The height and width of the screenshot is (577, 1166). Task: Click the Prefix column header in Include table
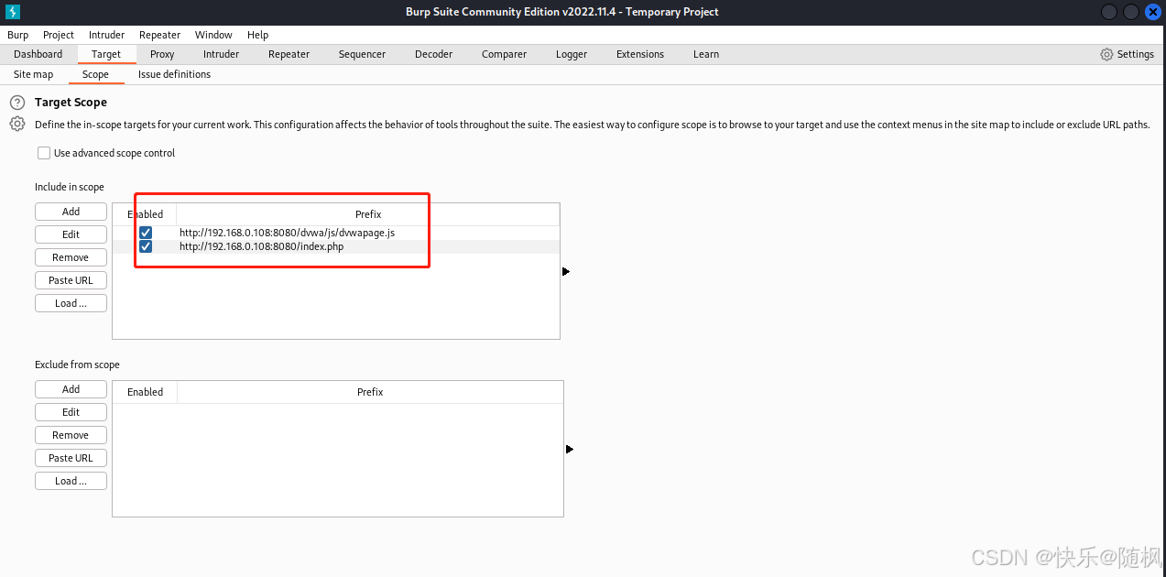pos(368,214)
